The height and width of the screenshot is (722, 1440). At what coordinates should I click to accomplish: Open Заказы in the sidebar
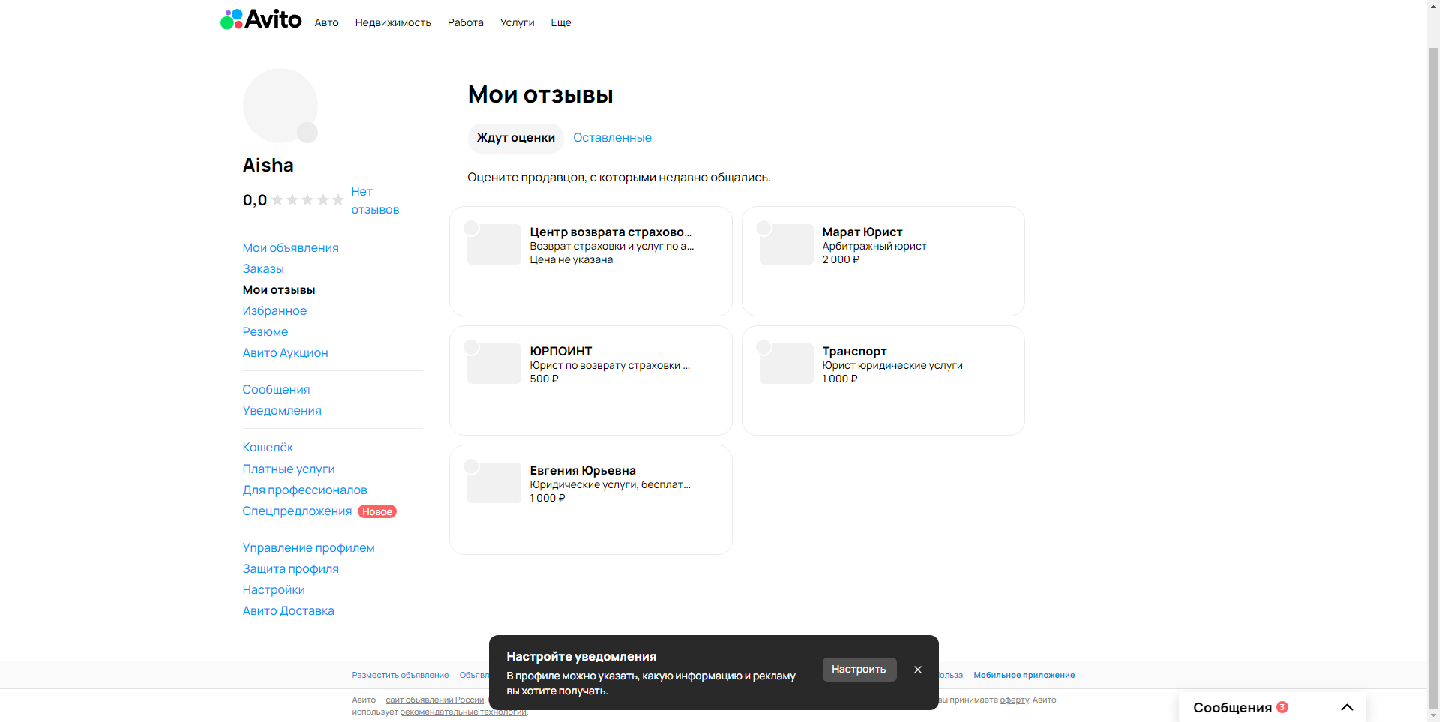pyautogui.click(x=263, y=269)
